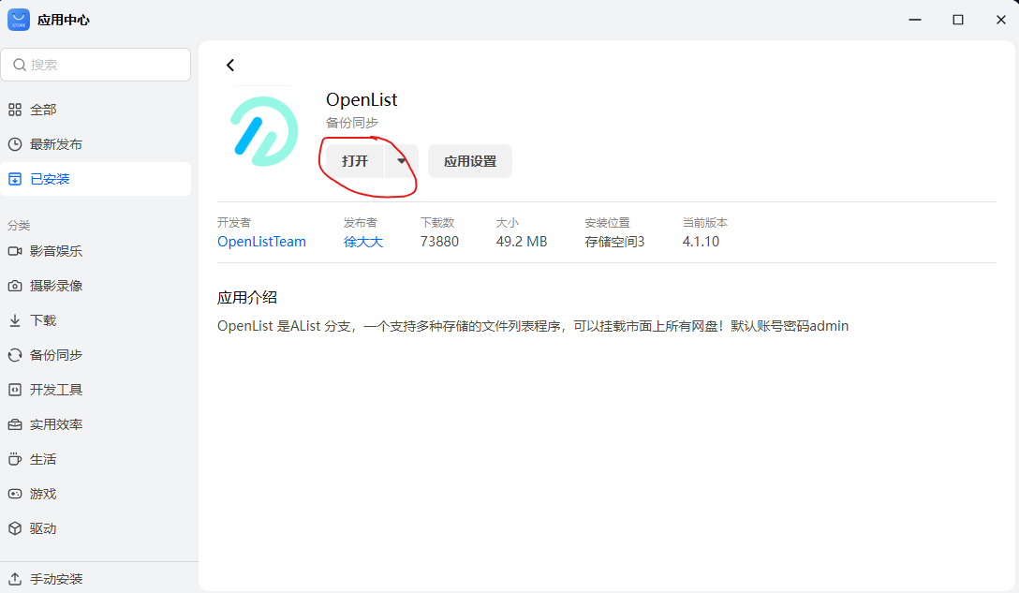This screenshot has height=593, width=1019.
Task: Click the 游戏 gamepad icon
Action: point(15,494)
